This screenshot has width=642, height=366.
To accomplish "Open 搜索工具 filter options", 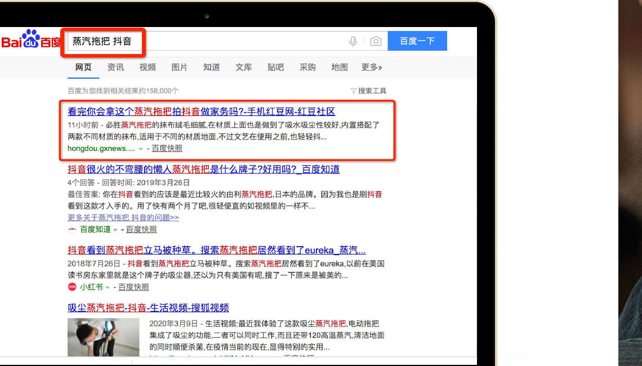I will pos(368,91).
